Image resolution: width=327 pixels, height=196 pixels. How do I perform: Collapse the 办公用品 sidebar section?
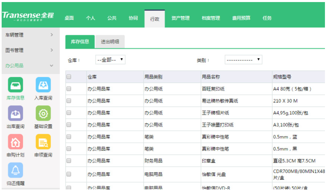click(31, 66)
